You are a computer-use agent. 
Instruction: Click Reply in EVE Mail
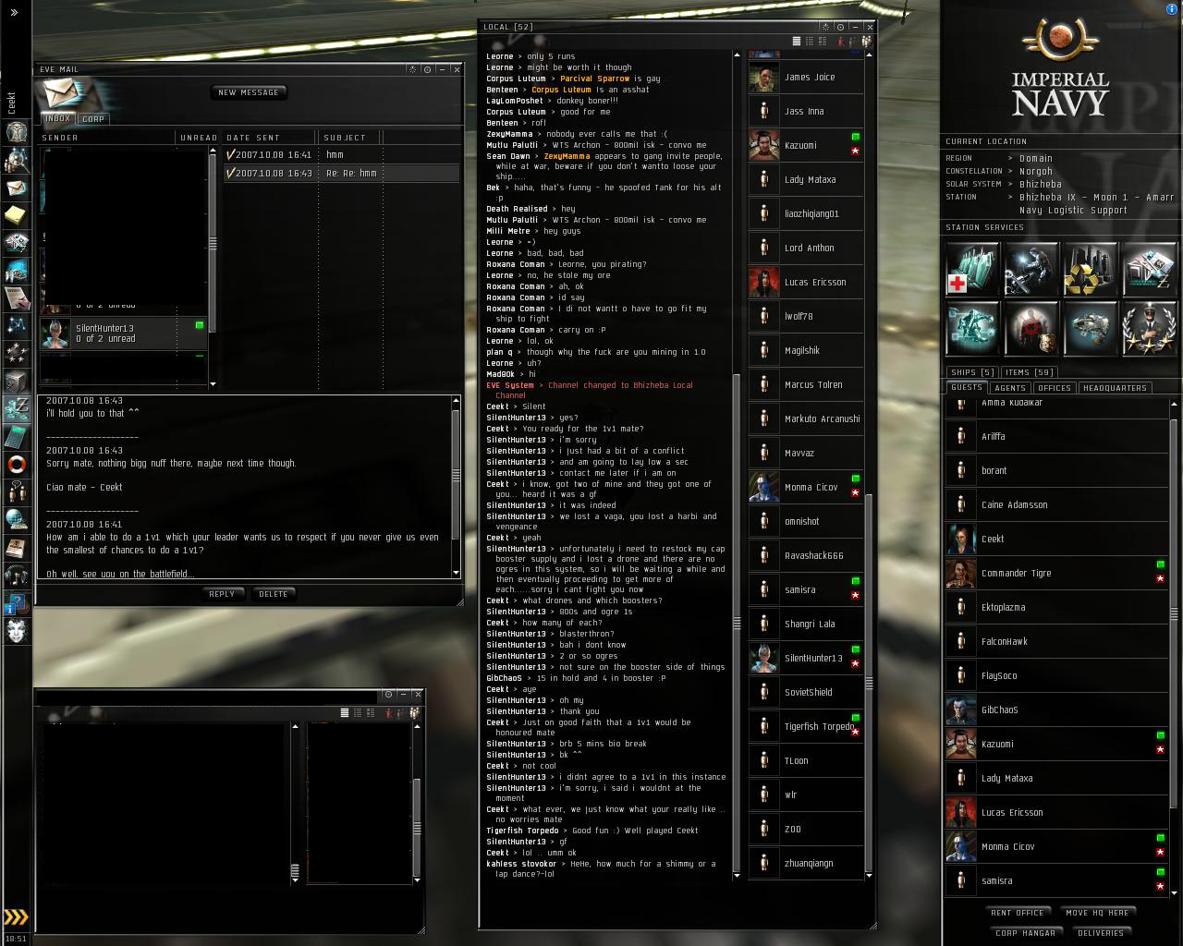(222, 594)
